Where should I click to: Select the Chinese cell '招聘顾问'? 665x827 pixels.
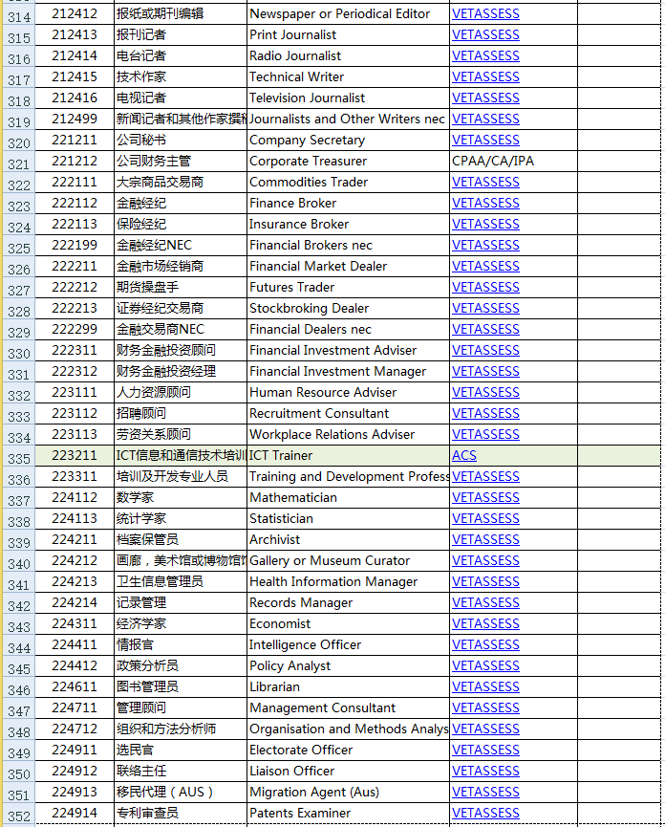181,413
